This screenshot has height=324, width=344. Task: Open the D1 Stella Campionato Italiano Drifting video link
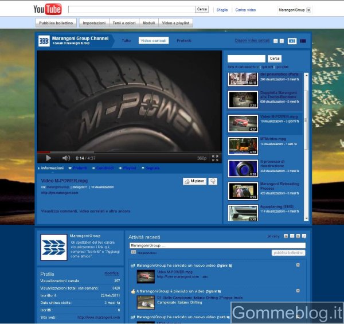[x=200, y=298]
